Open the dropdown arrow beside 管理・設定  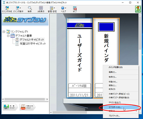tap(54, 8)
